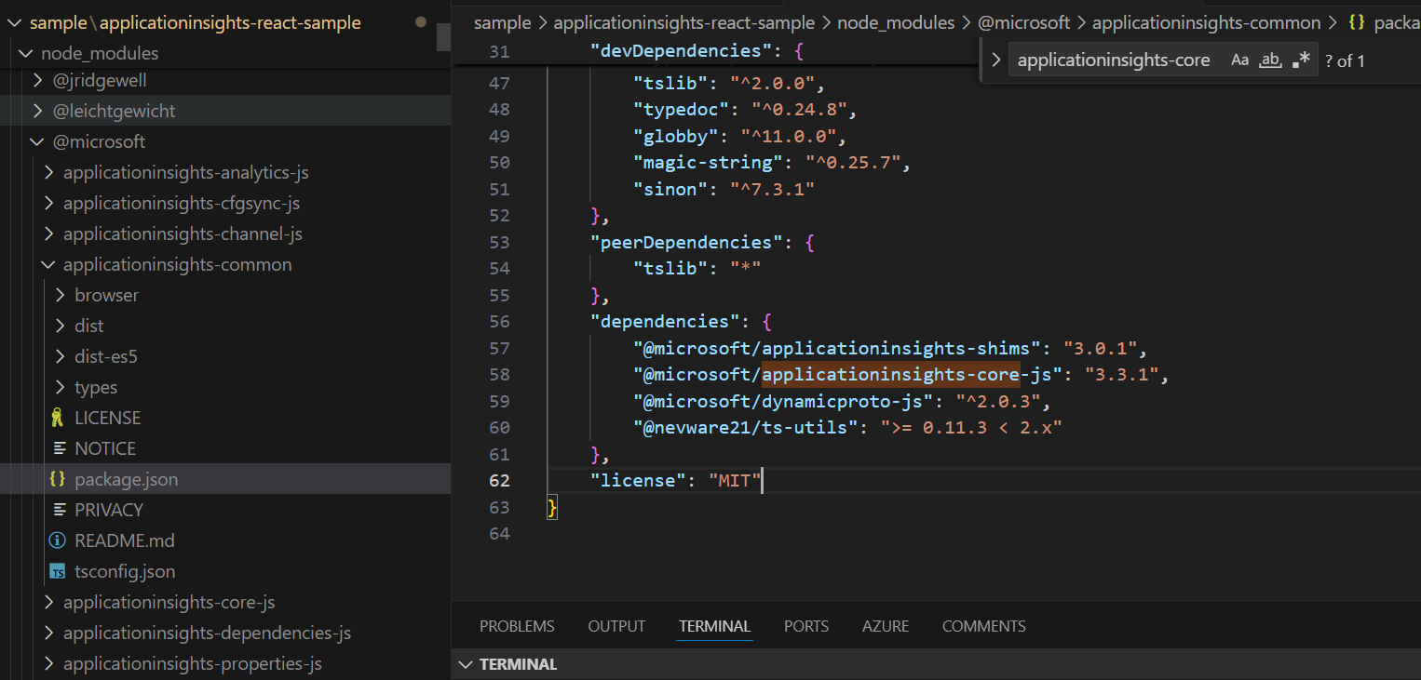Expand the browser folder
This screenshot has height=680, width=1421.
coord(61,295)
